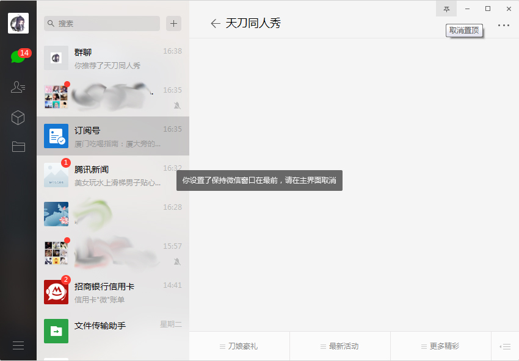Click the back arrow next to 天刀同人秀
This screenshot has height=361, width=519.
[x=215, y=23]
